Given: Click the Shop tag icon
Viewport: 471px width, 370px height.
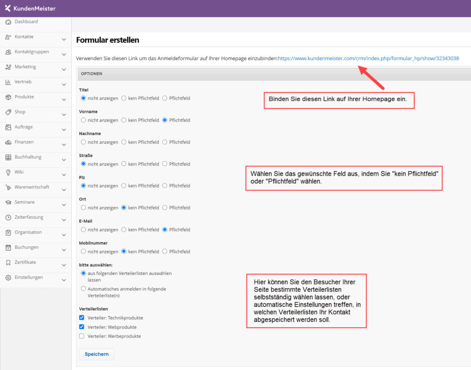Looking at the screenshot, I should pos(8,112).
